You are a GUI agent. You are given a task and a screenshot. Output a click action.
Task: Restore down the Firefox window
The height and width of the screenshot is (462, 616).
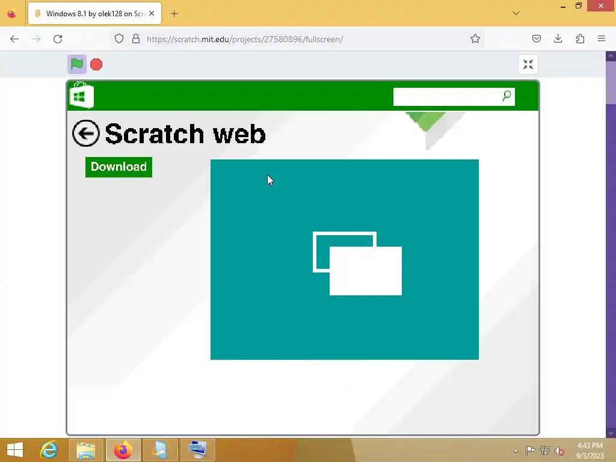[x=578, y=6]
